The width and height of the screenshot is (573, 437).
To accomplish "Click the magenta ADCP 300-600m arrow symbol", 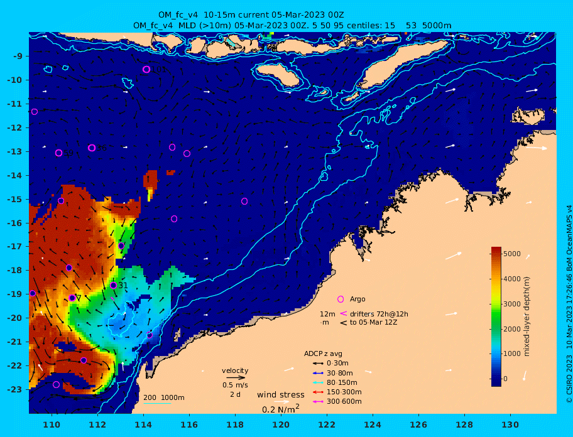I will pyautogui.click(x=318, y=402).
